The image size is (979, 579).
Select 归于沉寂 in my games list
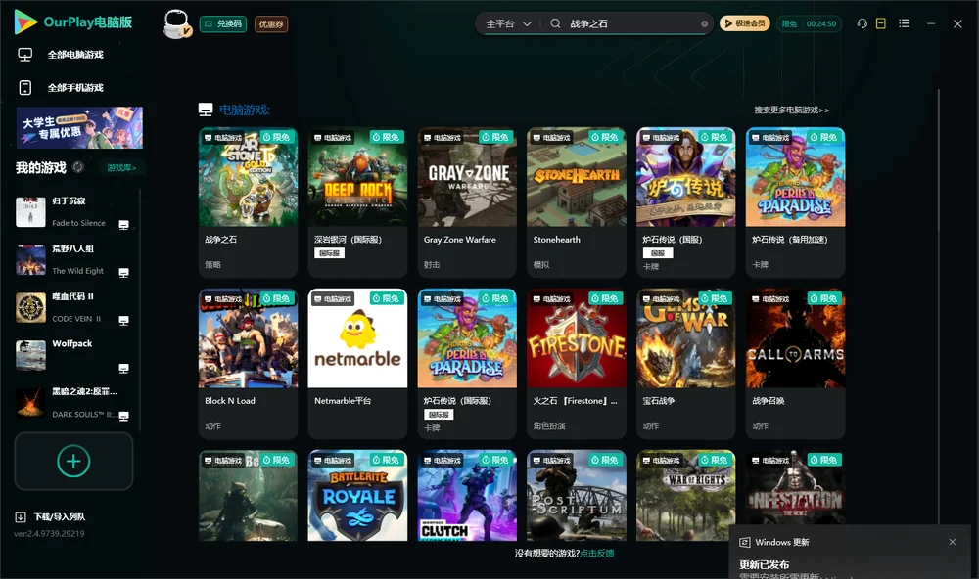(x=69, y=200)
